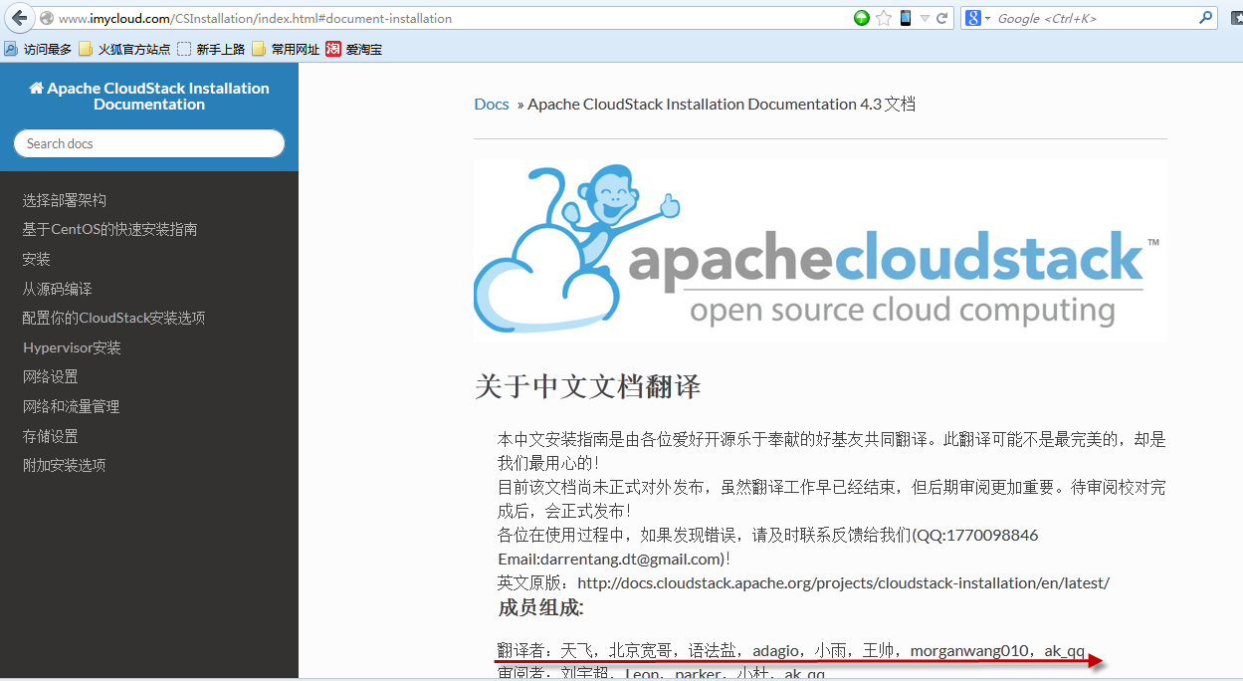
Task: Click the Apache CloudStack logo image
Action: tap(820, 251)
